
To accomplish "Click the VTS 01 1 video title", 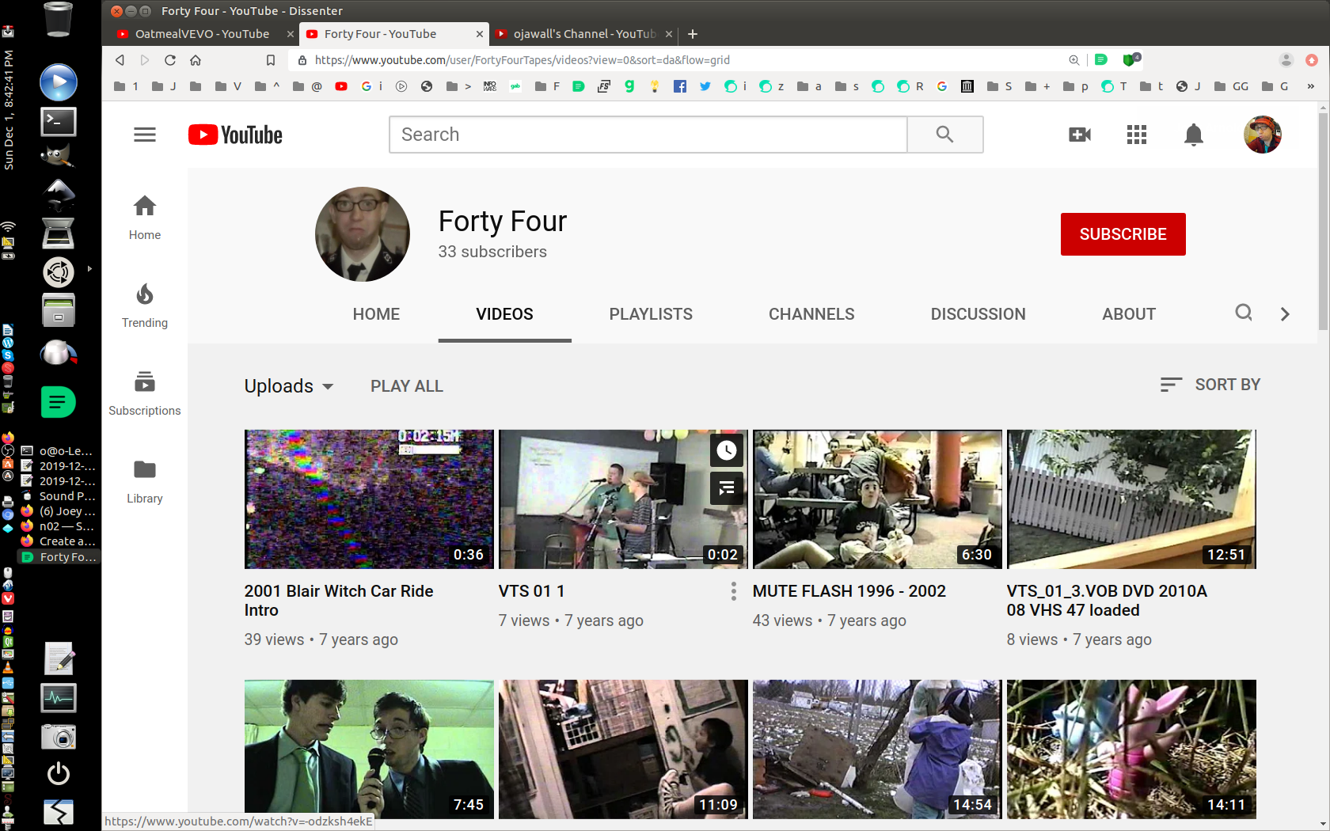I will click(531, 591).
